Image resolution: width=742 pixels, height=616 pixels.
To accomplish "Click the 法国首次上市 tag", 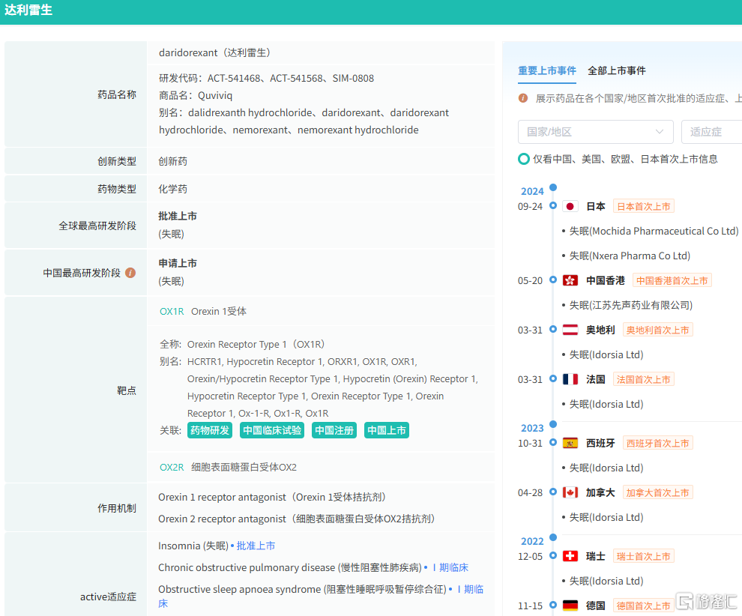I will pyautogui.click(x=644, y=379).
